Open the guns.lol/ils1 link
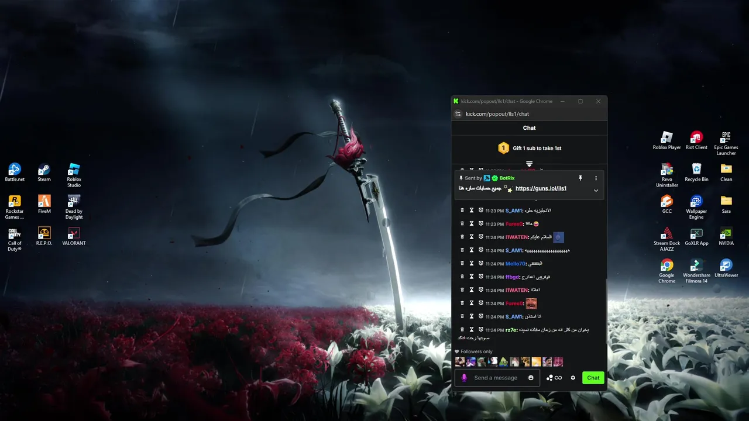Image resolution: width=749 pixels, height=421 pixels. 541,188
